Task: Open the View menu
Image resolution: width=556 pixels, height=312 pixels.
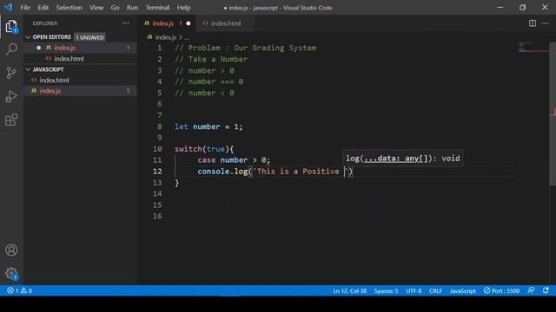Action: 96,8
